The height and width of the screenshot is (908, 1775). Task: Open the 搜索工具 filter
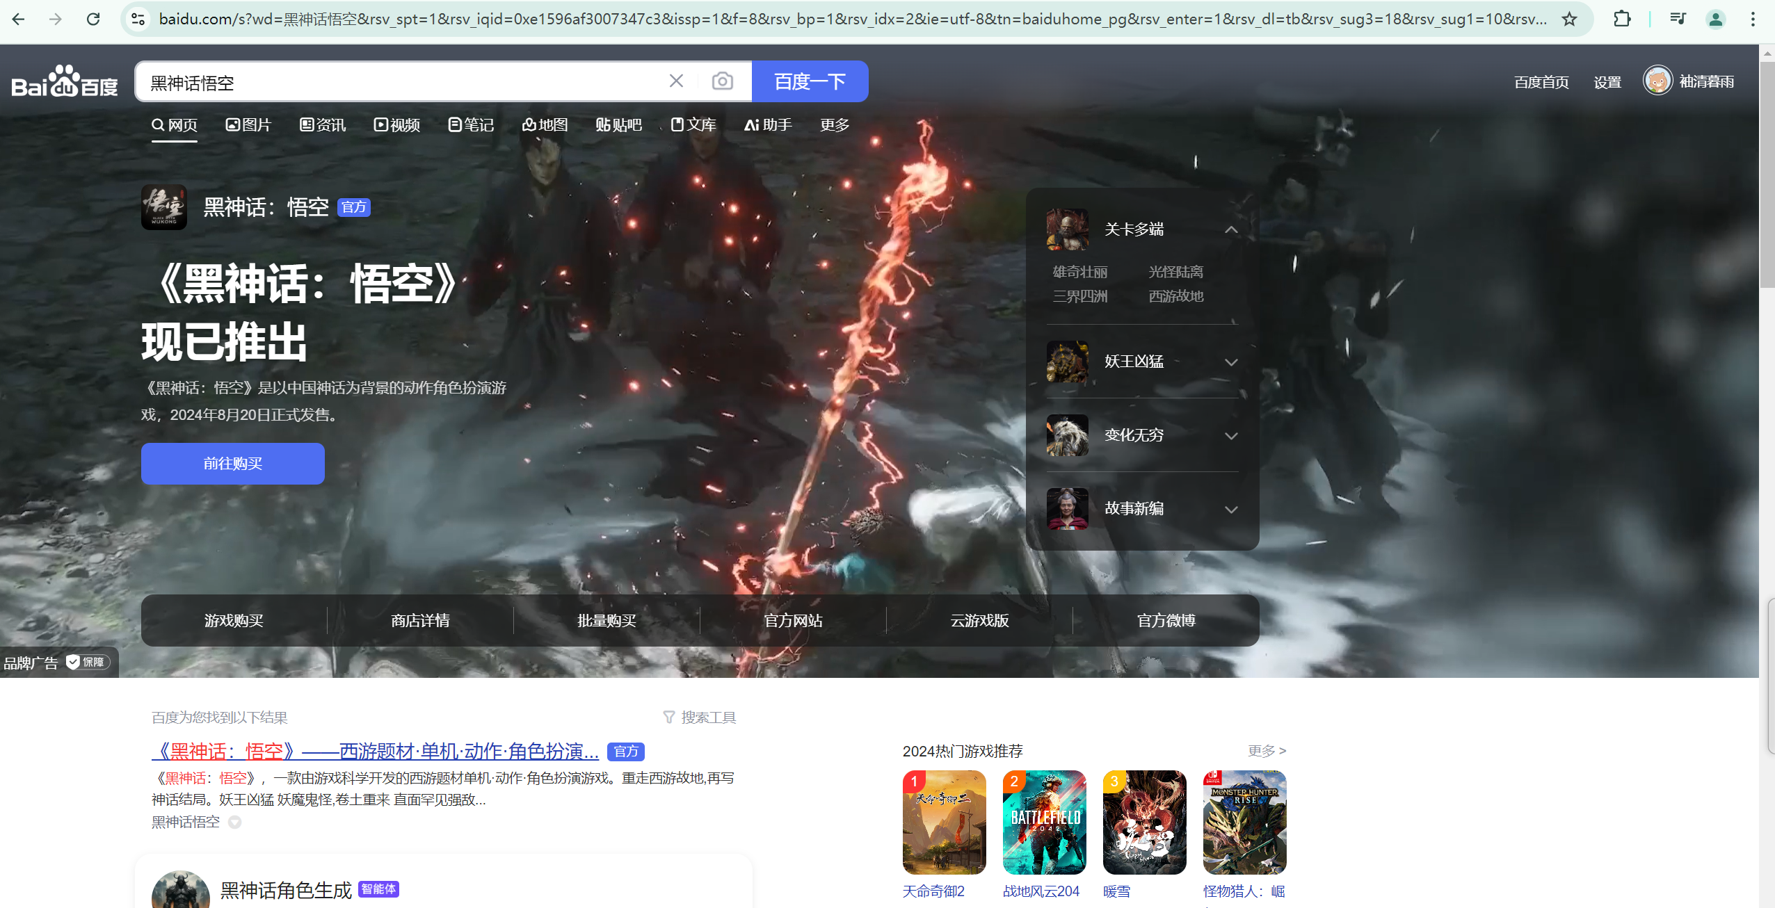(700, 717)
